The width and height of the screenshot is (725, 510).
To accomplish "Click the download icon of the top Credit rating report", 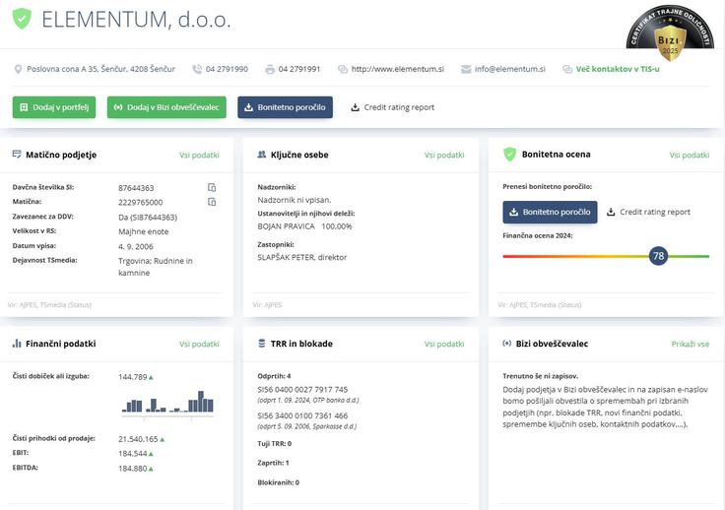I will 355,107.
